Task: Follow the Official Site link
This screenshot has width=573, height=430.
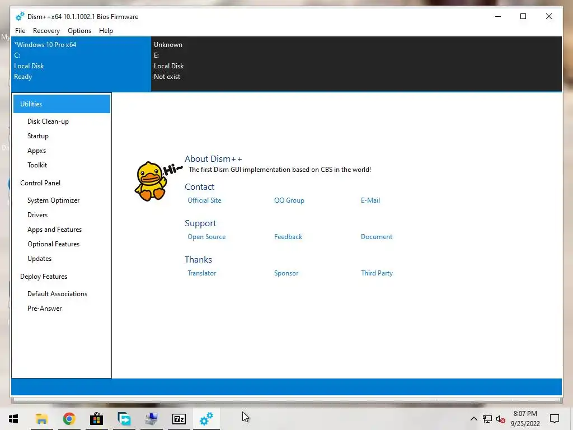Action: click(204, 200)
